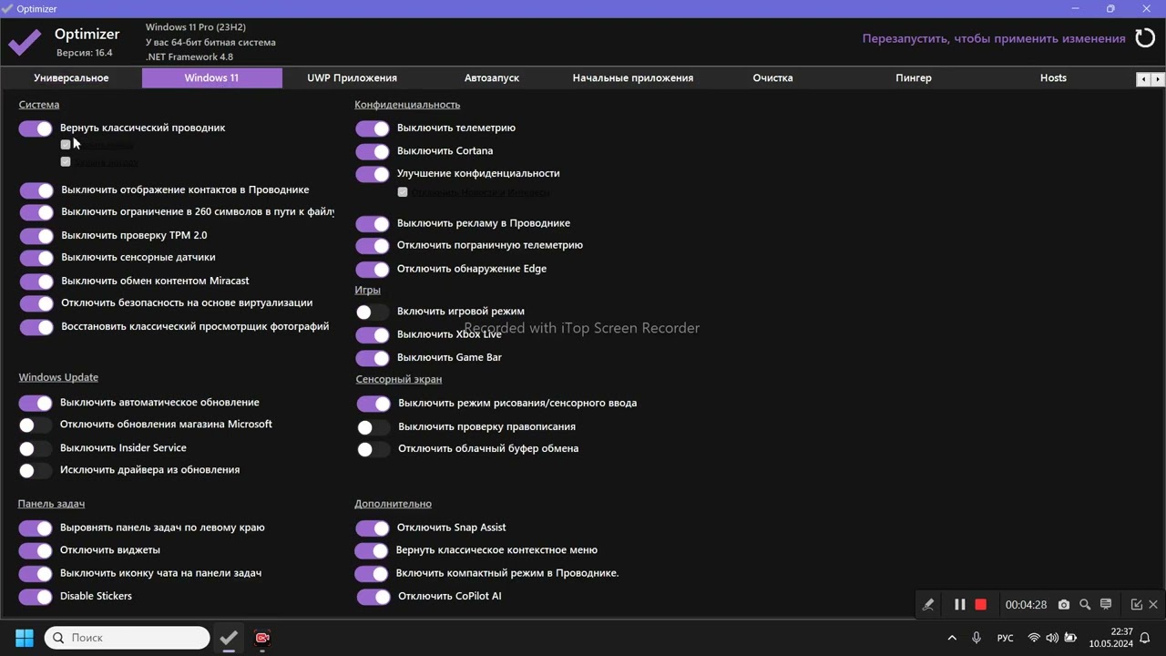
Task: Open the Начальные приложения tab
Action: coord(632,78)
